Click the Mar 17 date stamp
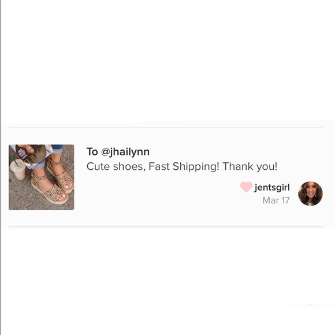This screenshot has height=335, width=335. pos(276,200)
